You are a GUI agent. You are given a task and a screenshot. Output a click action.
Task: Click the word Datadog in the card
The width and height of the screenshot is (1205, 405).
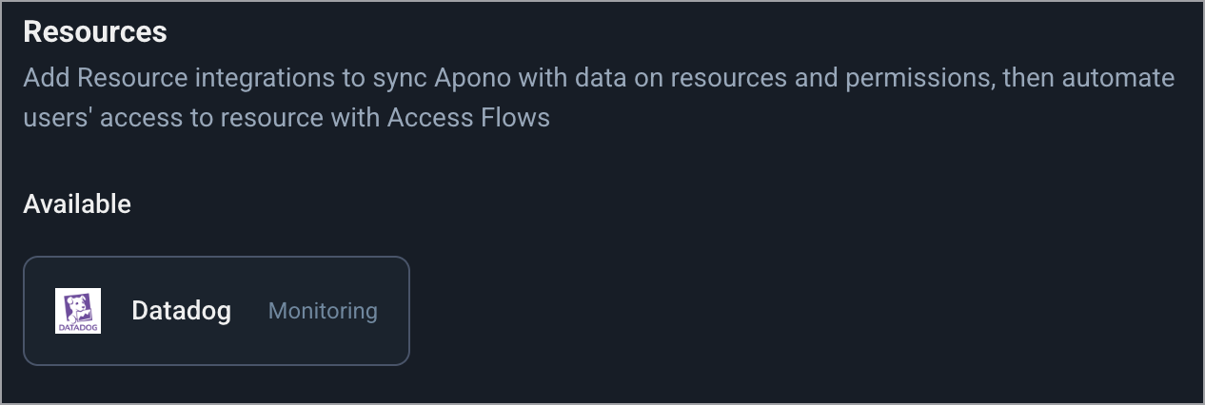click(181, 311)
